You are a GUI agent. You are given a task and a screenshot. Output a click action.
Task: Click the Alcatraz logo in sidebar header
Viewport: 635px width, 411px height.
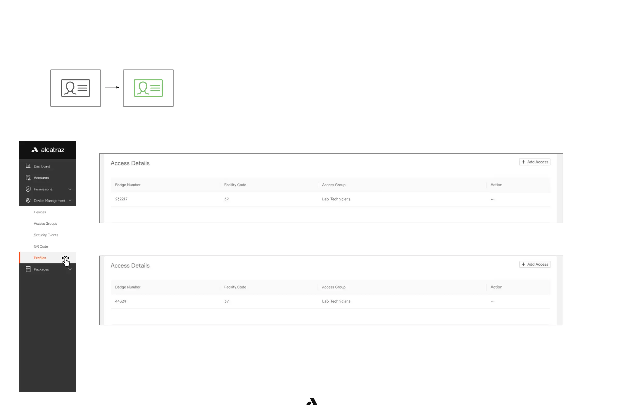pos(48,150)
